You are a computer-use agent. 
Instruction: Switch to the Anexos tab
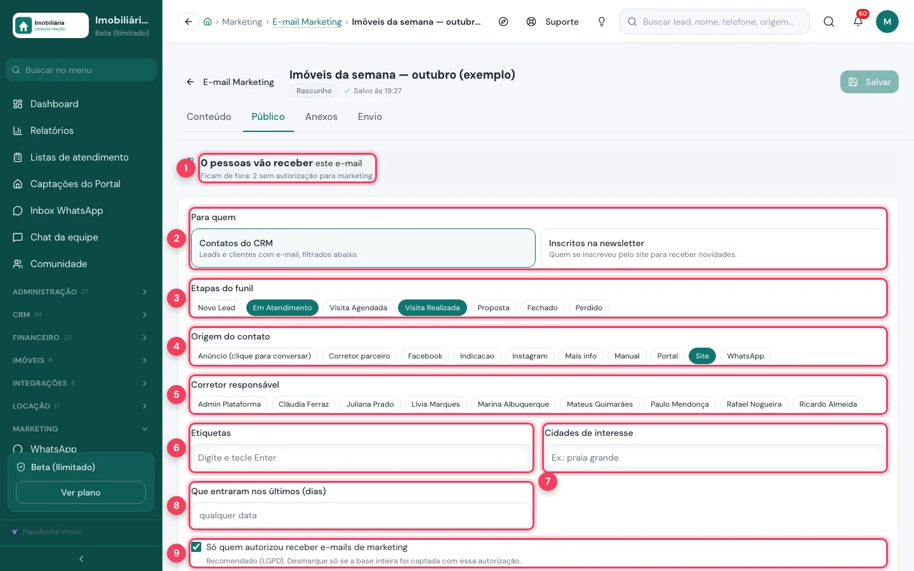321,117
